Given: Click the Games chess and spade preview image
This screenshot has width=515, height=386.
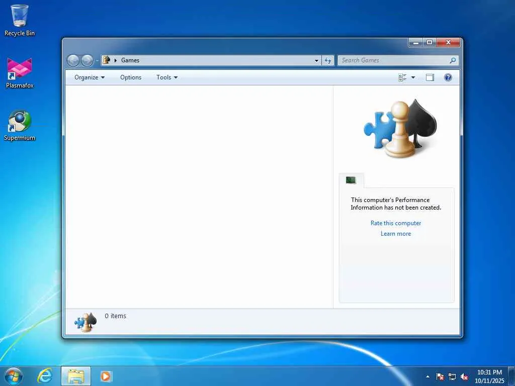Looking at the screenshot, I should [x=400, y=128].
